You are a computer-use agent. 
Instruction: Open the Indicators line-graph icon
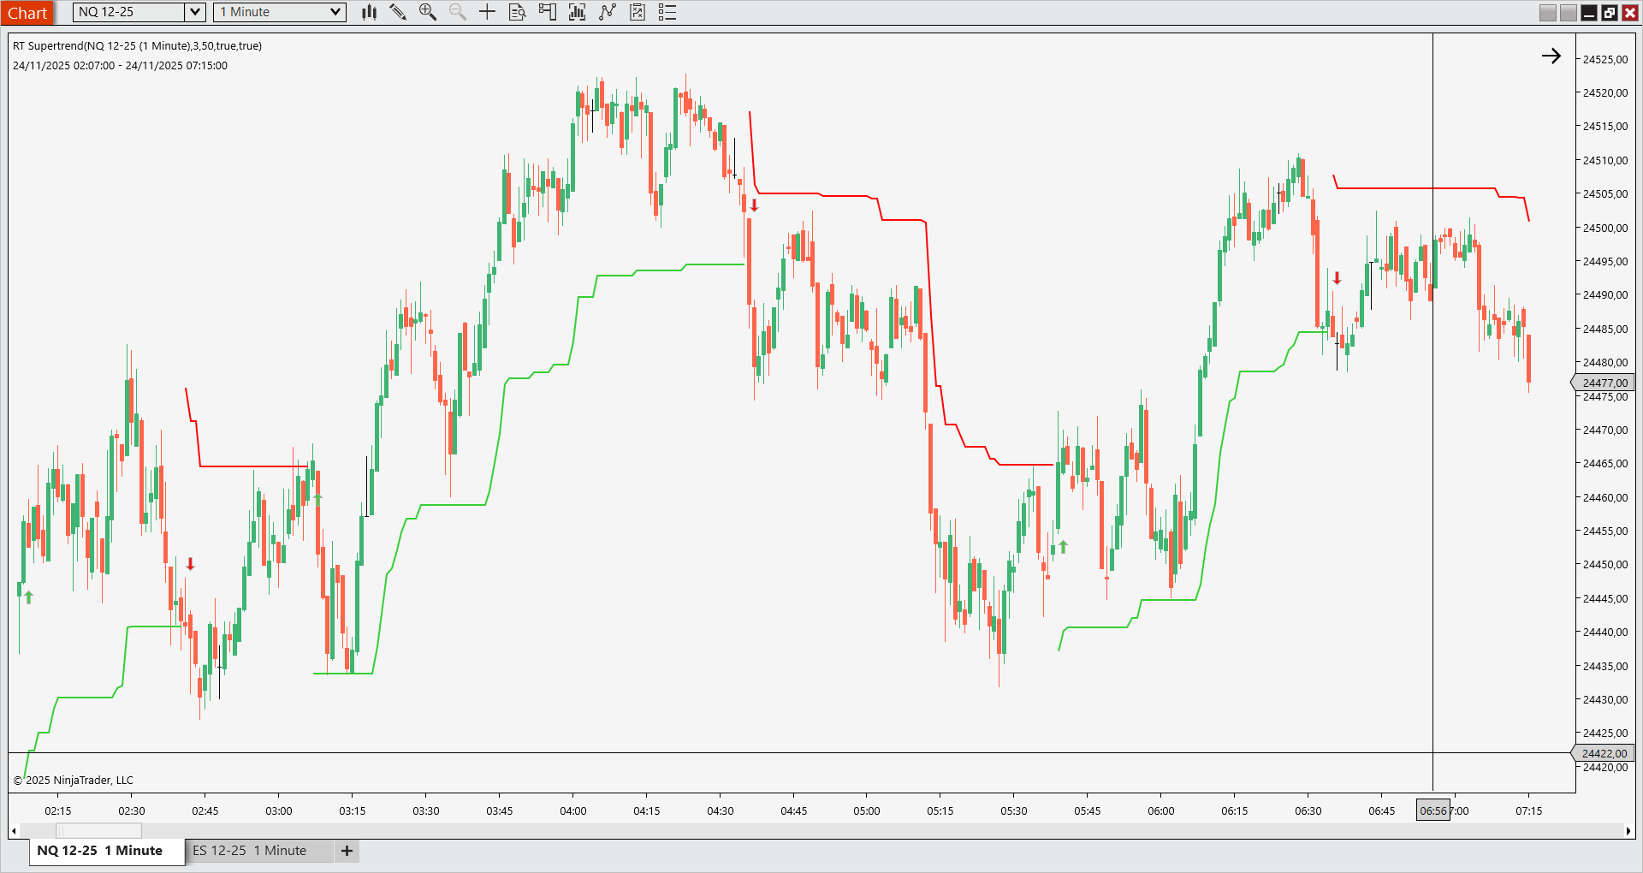608,12
